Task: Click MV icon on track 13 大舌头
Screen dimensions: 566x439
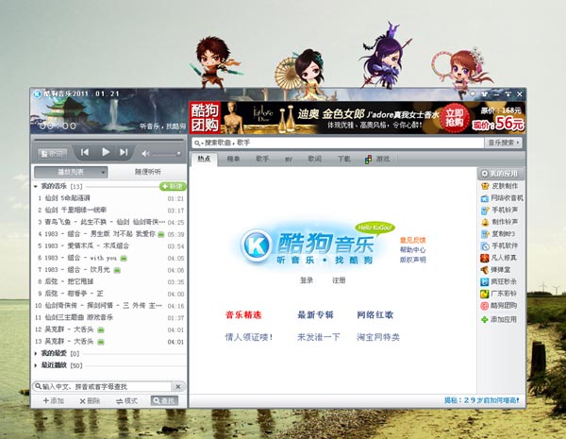Action: [101, 342]
